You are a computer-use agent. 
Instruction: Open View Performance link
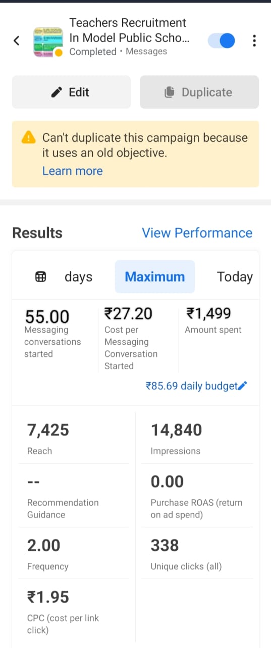(x=197, y=233)
